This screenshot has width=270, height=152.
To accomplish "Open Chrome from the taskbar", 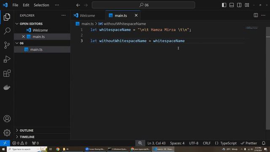I will point(58,149).
